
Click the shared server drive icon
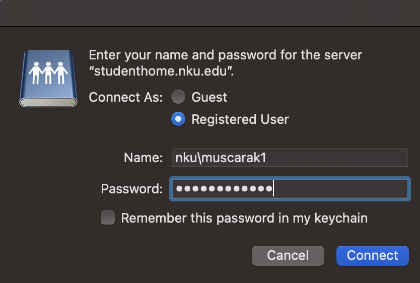48,78
